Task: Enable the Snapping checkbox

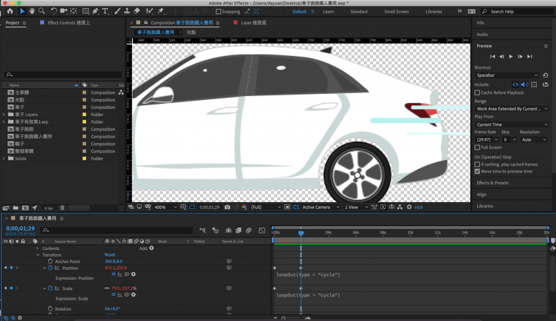Action: (218, 11)
